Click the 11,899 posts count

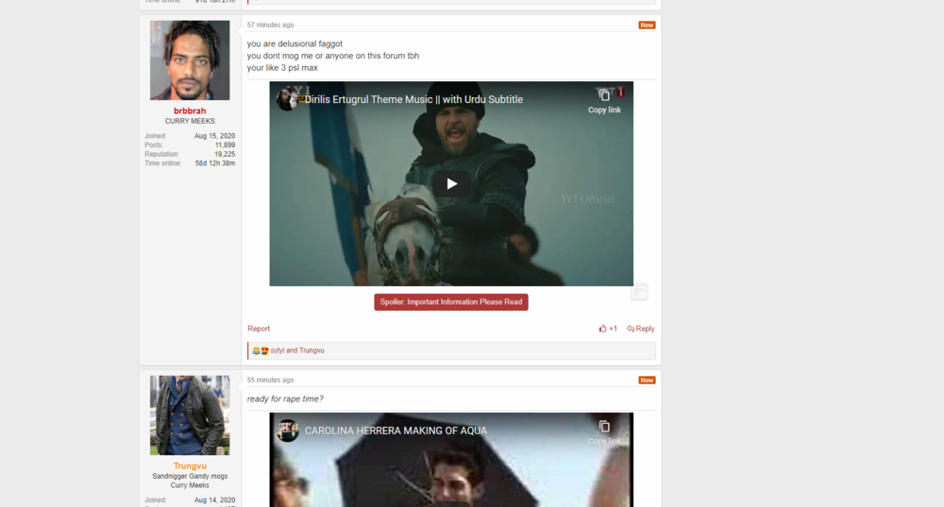click(225, 145)
